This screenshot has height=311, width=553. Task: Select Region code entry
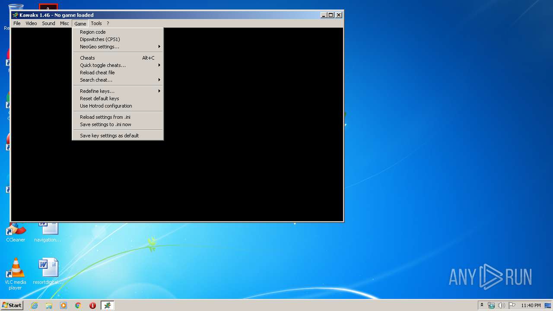[x=118, y=32]
